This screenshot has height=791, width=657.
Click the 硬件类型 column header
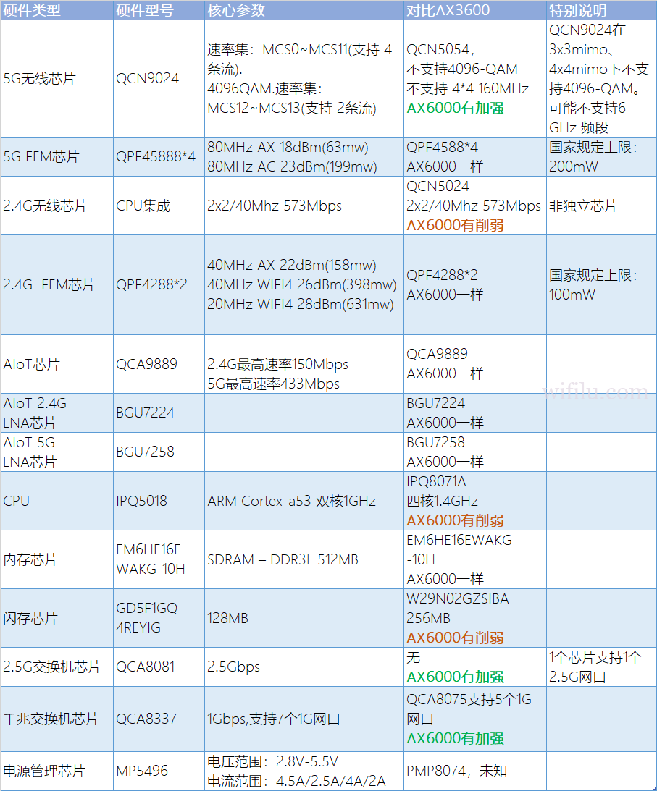pos(57,10)
